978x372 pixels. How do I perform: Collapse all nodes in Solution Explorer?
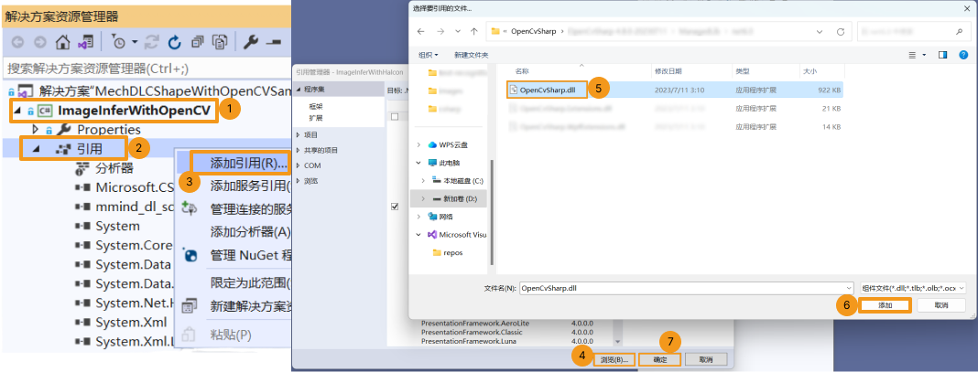tap(198, 42)
